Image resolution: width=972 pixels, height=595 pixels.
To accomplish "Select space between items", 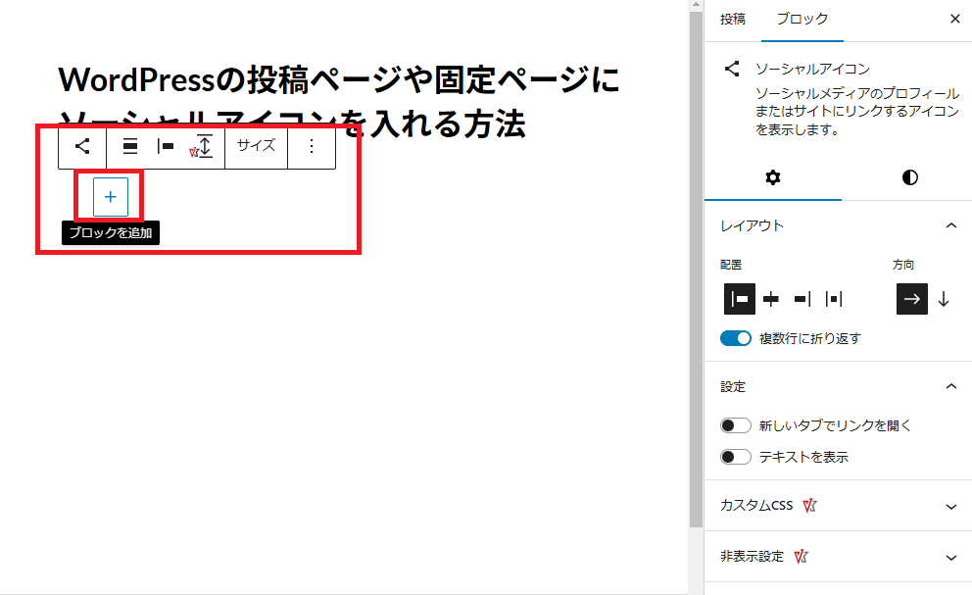I will (834, 299).
